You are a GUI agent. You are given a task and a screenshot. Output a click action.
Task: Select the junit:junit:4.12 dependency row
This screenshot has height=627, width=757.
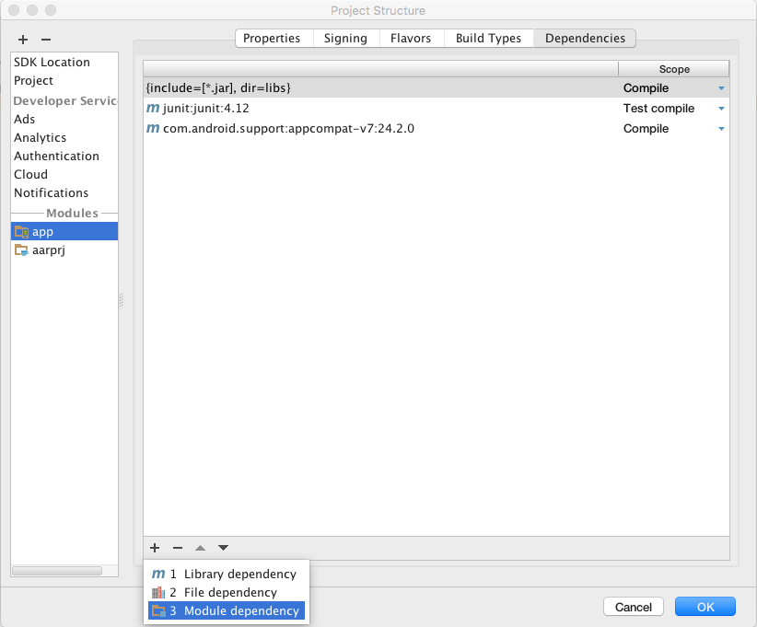[436, 108]
